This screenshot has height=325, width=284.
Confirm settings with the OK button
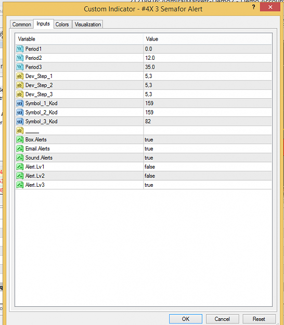tap(186, 319)
